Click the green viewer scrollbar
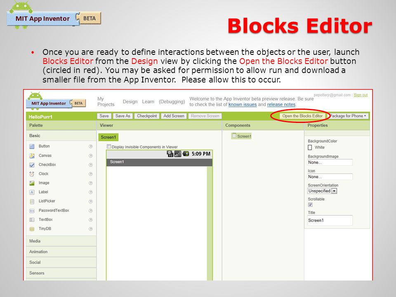Image resolution: width=396 pixels, height=297 pixels. point(210,223)
